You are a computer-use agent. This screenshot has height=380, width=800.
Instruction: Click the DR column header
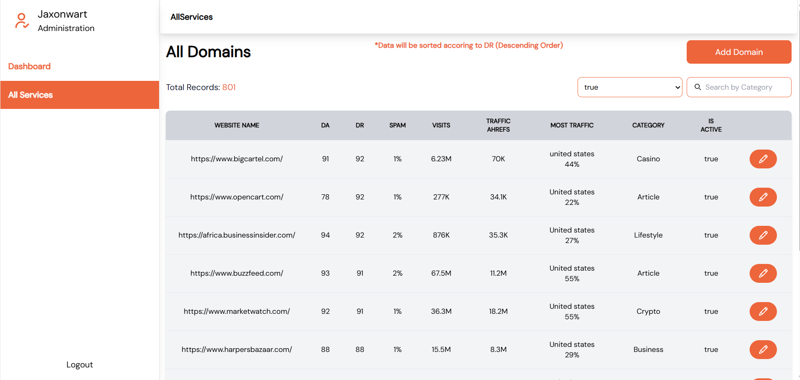360,125
